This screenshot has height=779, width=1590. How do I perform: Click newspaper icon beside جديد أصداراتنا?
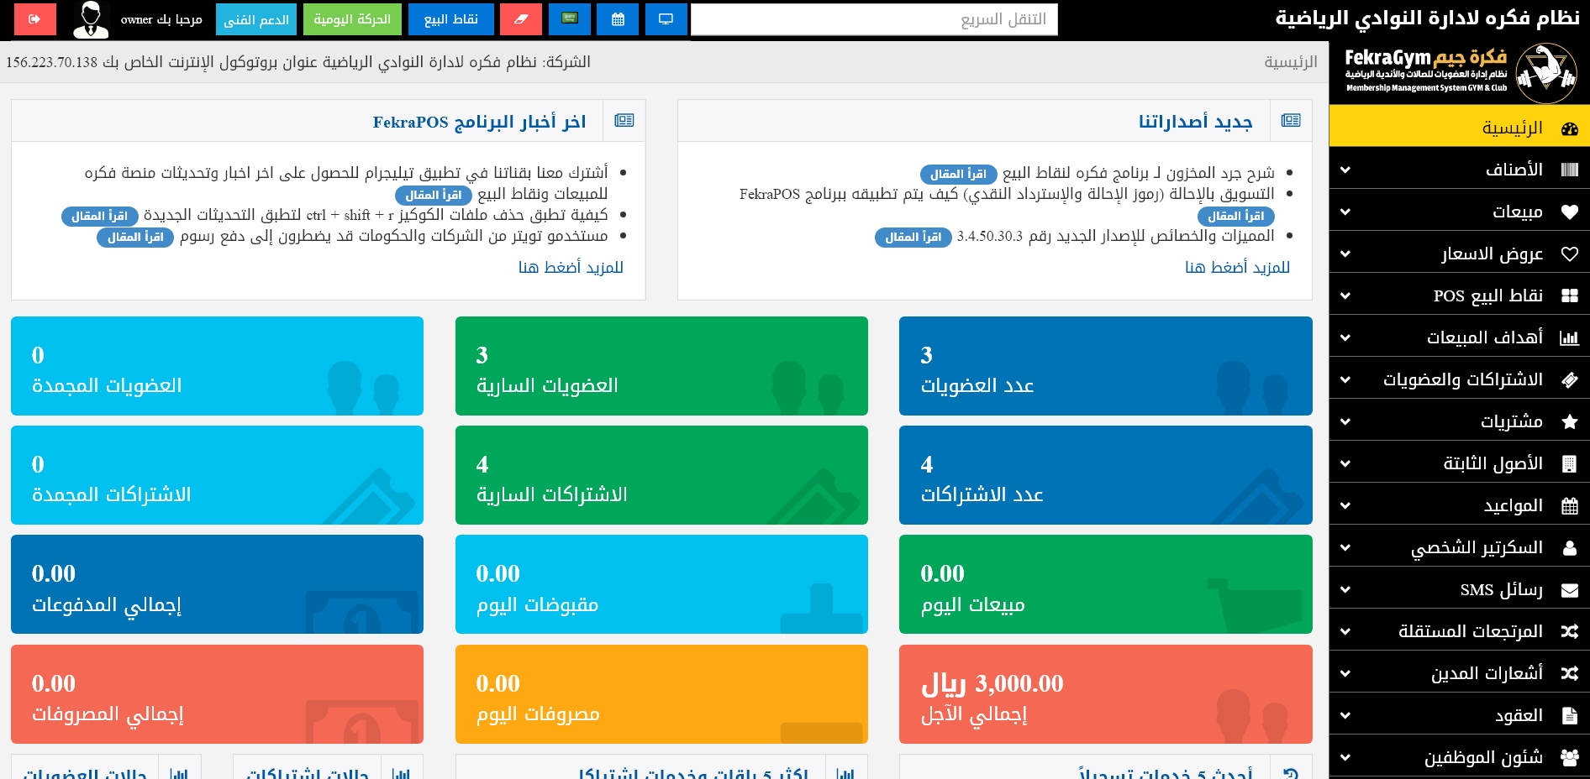tap(1291, 121)
